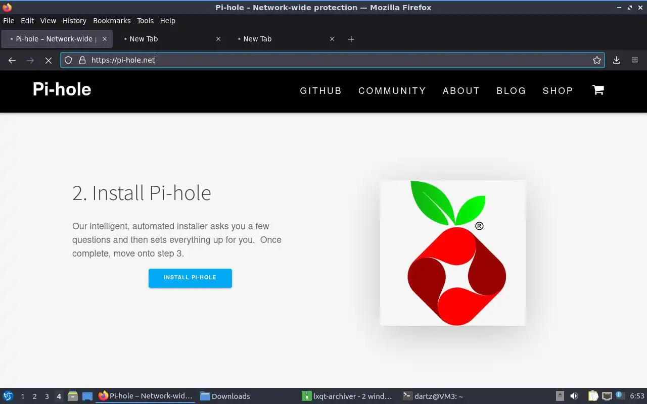Open the COMMUNITY nav link
Image resolution: width=647 pixels, height=404 pixels.
[x=392, y=91]
